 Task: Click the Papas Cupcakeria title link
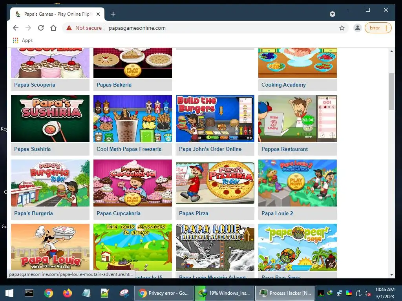119,213
